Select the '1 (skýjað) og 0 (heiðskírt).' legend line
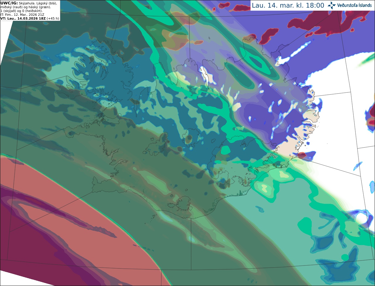The image size is (375, 286). [21, 11]
